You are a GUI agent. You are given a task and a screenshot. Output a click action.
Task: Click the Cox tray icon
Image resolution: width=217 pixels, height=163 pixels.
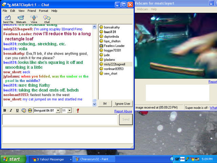(x=182, y=159)
